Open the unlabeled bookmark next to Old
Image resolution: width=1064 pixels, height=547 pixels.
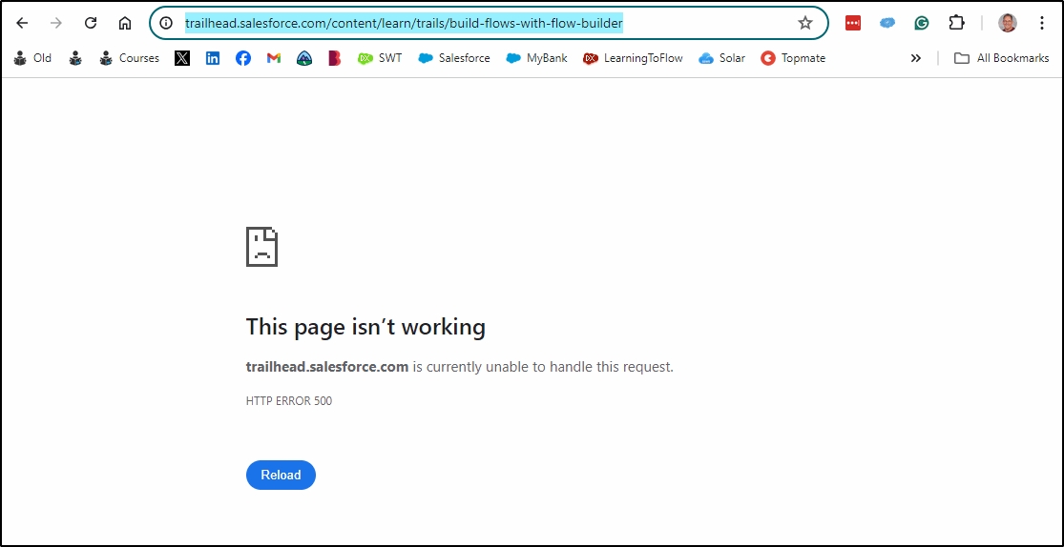75,58
